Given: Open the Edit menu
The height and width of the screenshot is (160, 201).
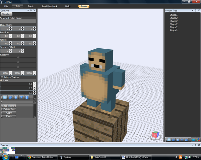Looking at the screenshot, I should [18, 6].
